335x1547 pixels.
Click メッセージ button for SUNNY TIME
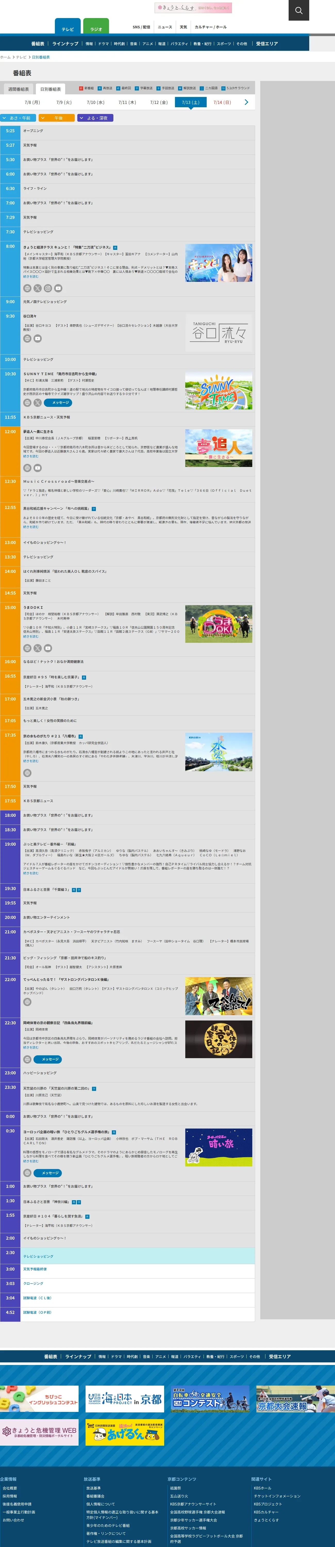click(58, 403)
